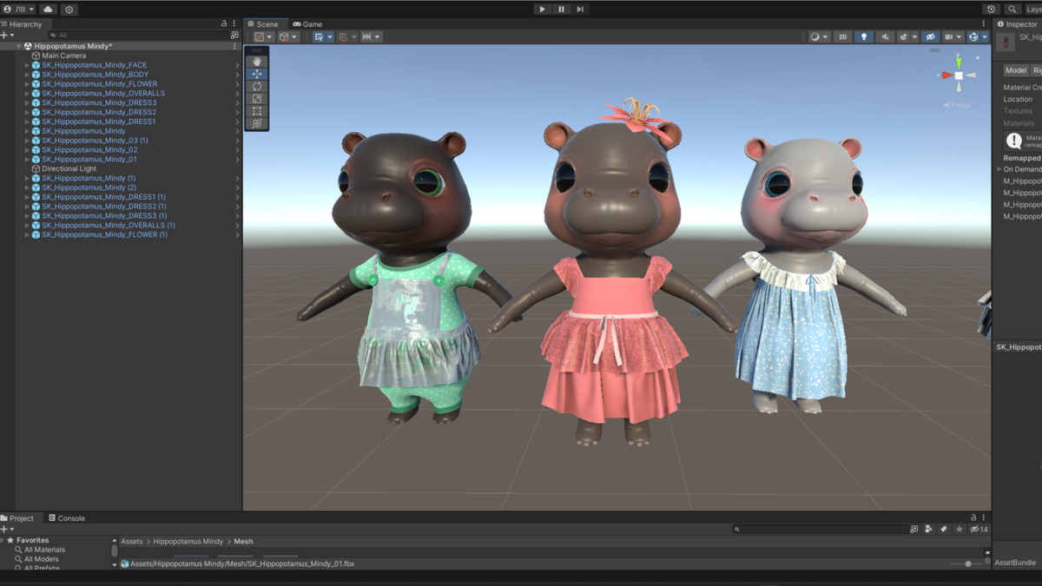This screenshot has height=586, width=1042.
Task: Open the Hierarchy search-by-type icon
Action: (x=234, y=36)
